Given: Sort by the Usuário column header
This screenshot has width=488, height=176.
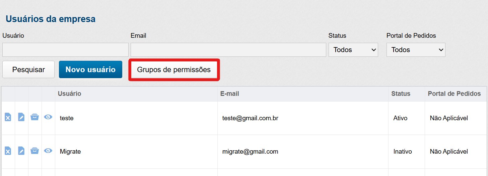Looking at the screenshot, I should click(x=69, y=94).
